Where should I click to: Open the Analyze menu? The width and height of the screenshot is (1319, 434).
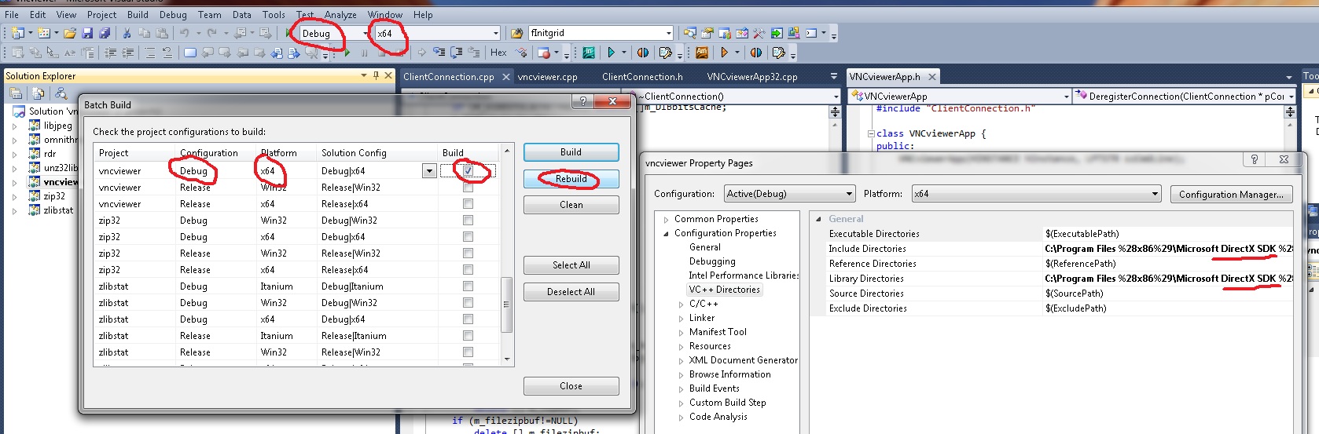click(x=340, y=14)
